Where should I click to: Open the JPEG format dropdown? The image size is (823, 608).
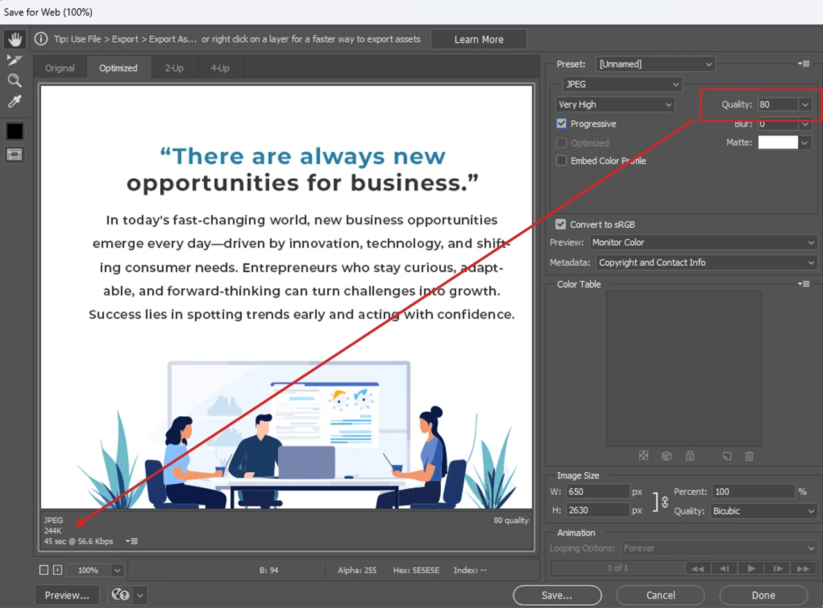622,84
